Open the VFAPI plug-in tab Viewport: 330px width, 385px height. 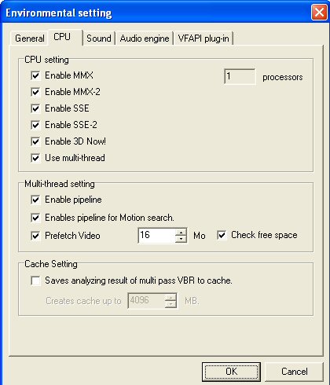click(x=203, y=38)
